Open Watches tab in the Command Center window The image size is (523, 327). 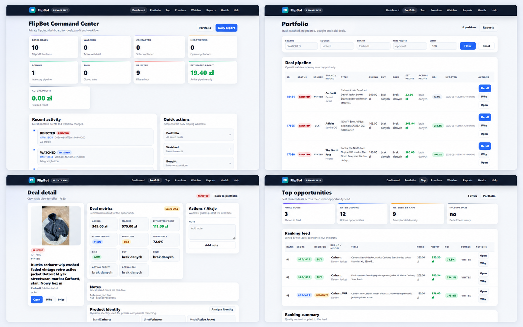(196, 10)
